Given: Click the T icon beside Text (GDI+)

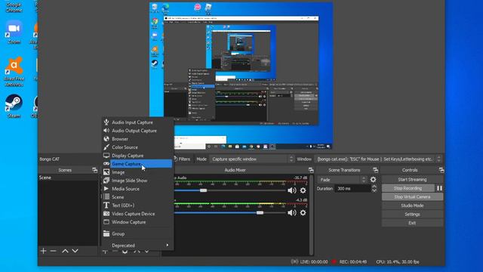Looking at the screenshot, I should coord(106,205).
